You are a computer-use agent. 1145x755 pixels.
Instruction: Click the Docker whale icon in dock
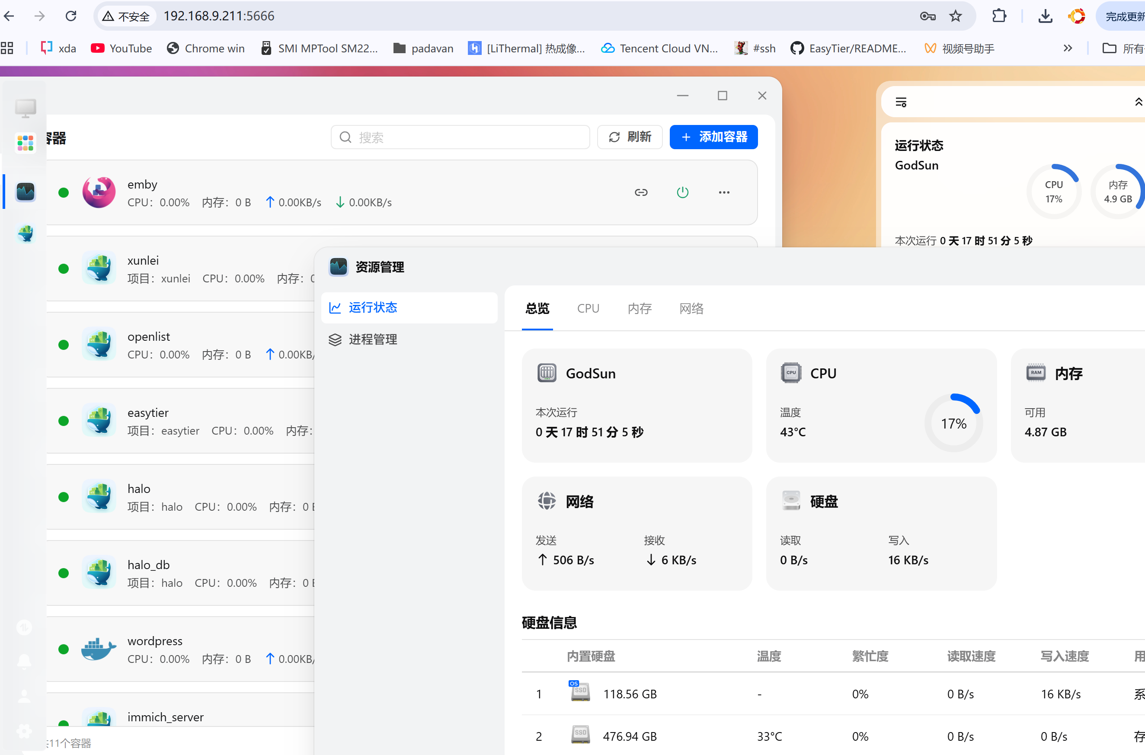(26, 234)
